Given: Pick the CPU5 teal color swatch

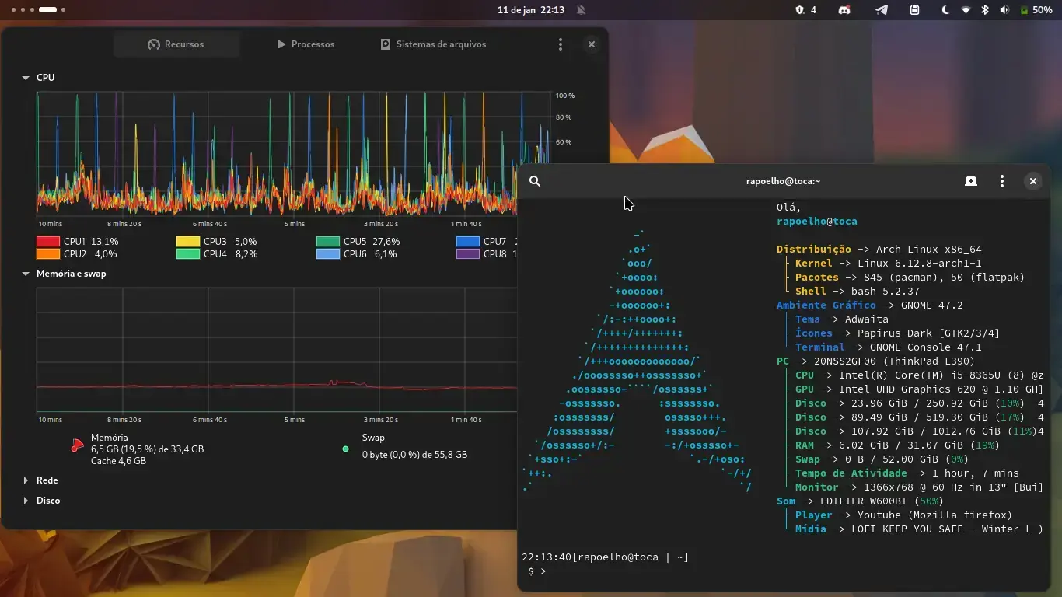Looking at the screenshot, I should click(x=328, y=242).
